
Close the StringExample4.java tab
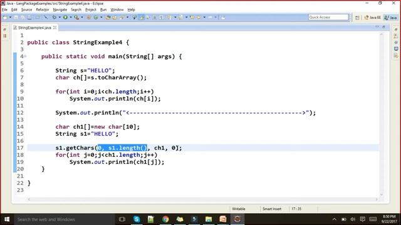[x=55, y=27]
